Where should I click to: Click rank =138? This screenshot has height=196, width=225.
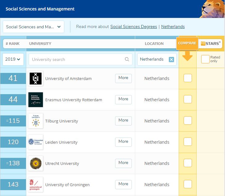(x=13, y=163)
